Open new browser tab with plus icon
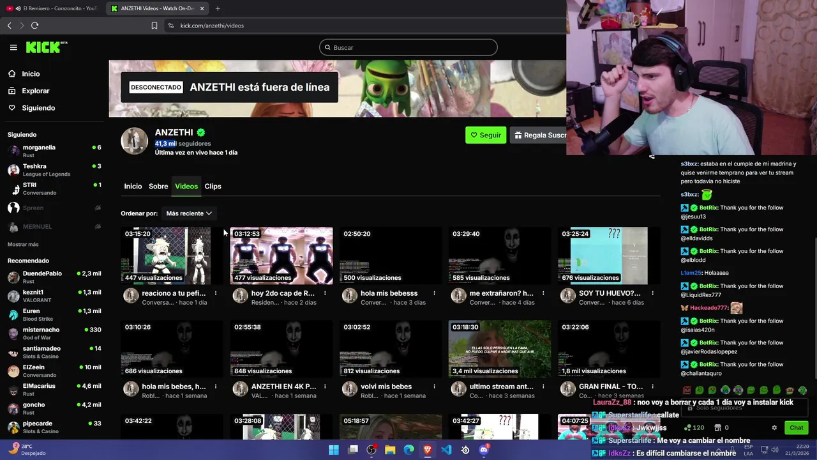 [x=218, y=8]
